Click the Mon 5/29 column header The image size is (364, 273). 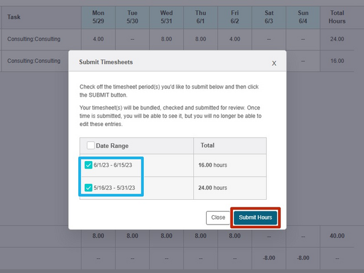click(98, 17)
